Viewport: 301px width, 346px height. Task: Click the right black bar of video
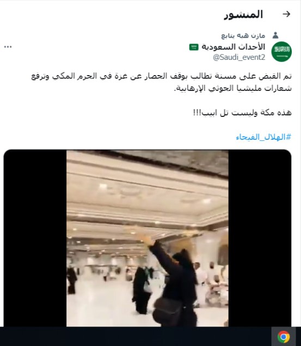(x=260, y=238)
